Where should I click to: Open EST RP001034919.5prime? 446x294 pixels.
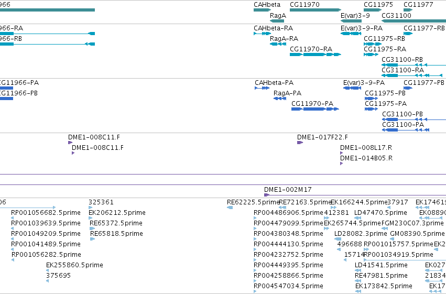405,260
